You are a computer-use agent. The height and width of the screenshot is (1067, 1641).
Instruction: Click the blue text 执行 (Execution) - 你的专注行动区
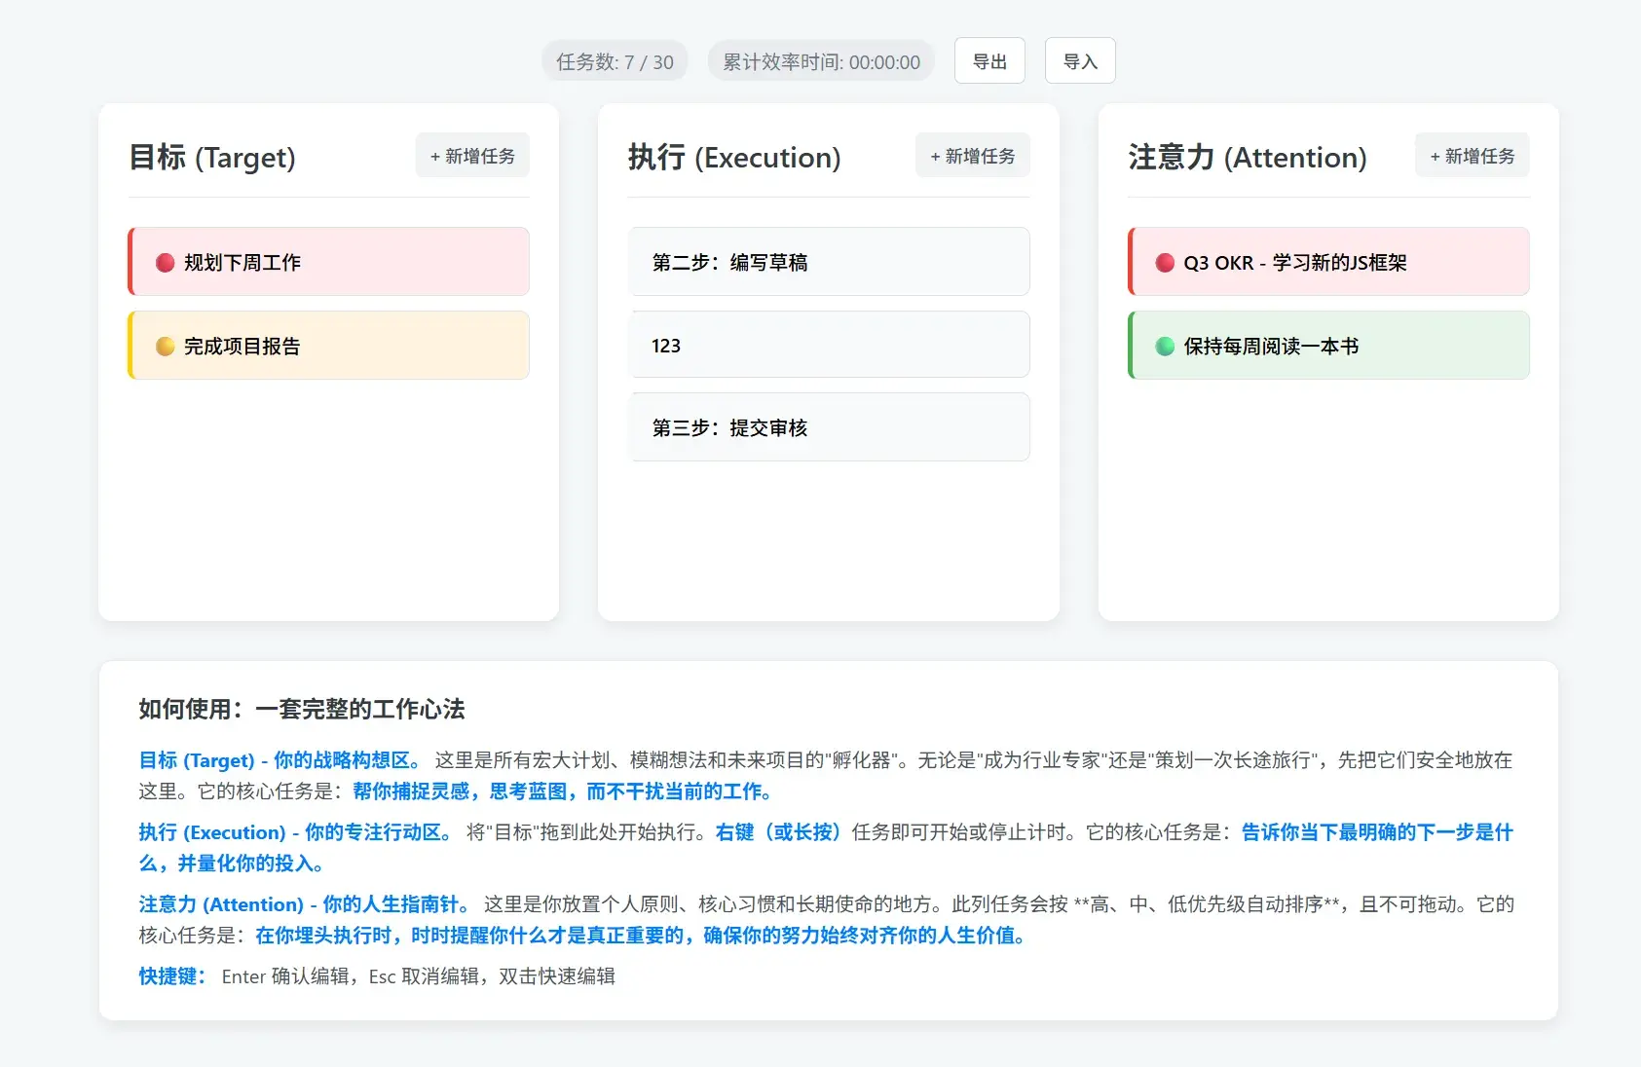(296, 832)
